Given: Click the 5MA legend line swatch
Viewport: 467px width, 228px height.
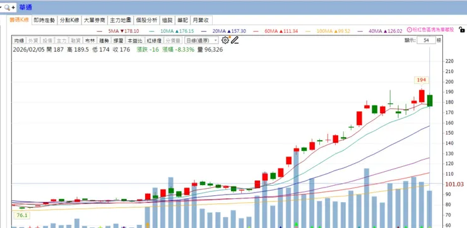Looking at the screenshot, I should coord(100,31).
